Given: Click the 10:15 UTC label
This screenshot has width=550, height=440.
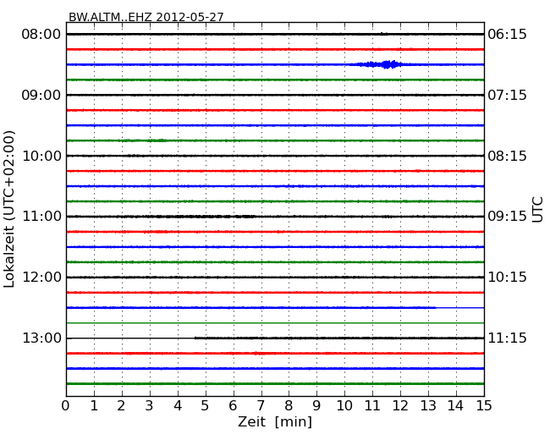Looking at the screenshot, I should (x=507, y=278).
